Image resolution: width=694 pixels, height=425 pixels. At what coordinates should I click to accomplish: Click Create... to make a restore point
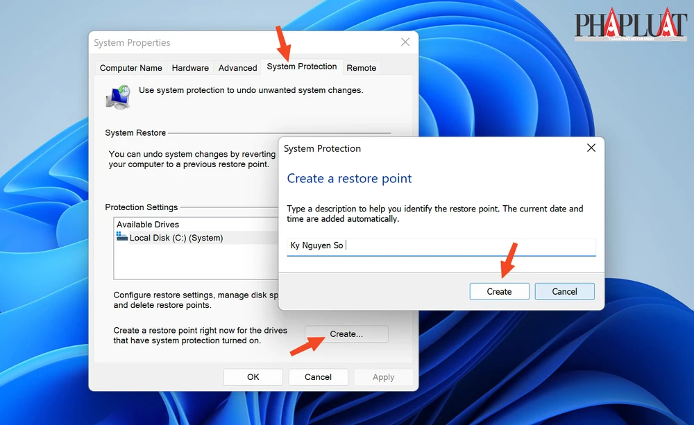(x=346, y=333)
